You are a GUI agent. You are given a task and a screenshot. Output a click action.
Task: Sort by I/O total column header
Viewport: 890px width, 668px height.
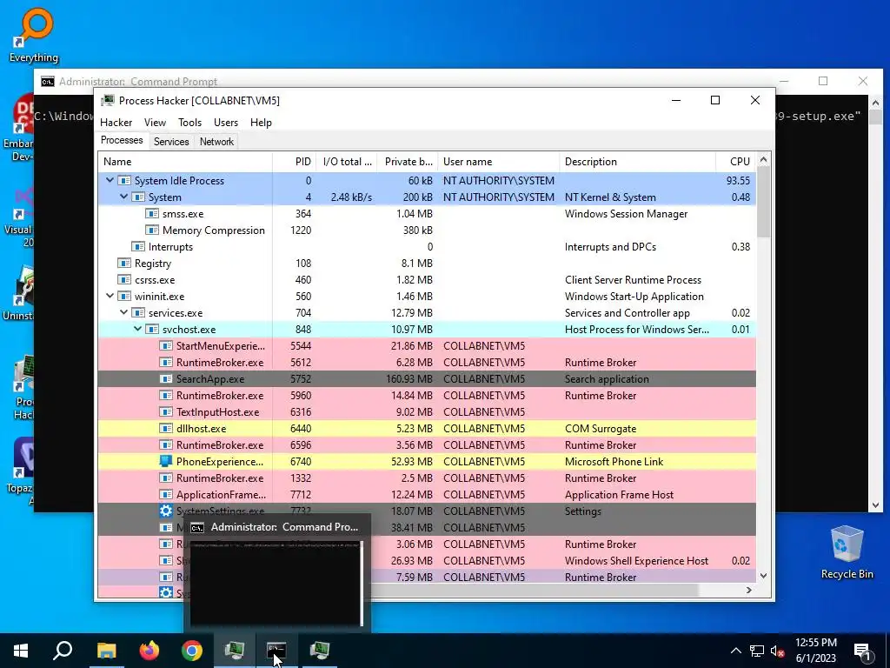[x=346, y=161]
